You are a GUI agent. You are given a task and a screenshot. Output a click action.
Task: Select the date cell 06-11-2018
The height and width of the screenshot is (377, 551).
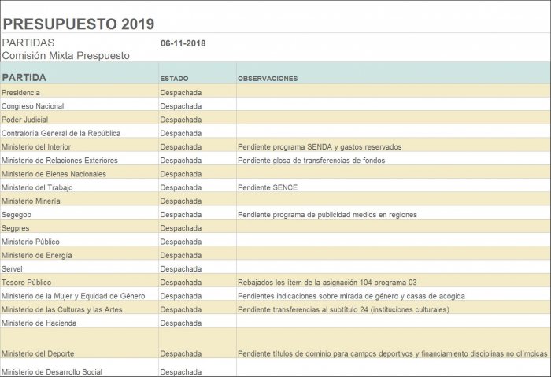pos(183,43)
